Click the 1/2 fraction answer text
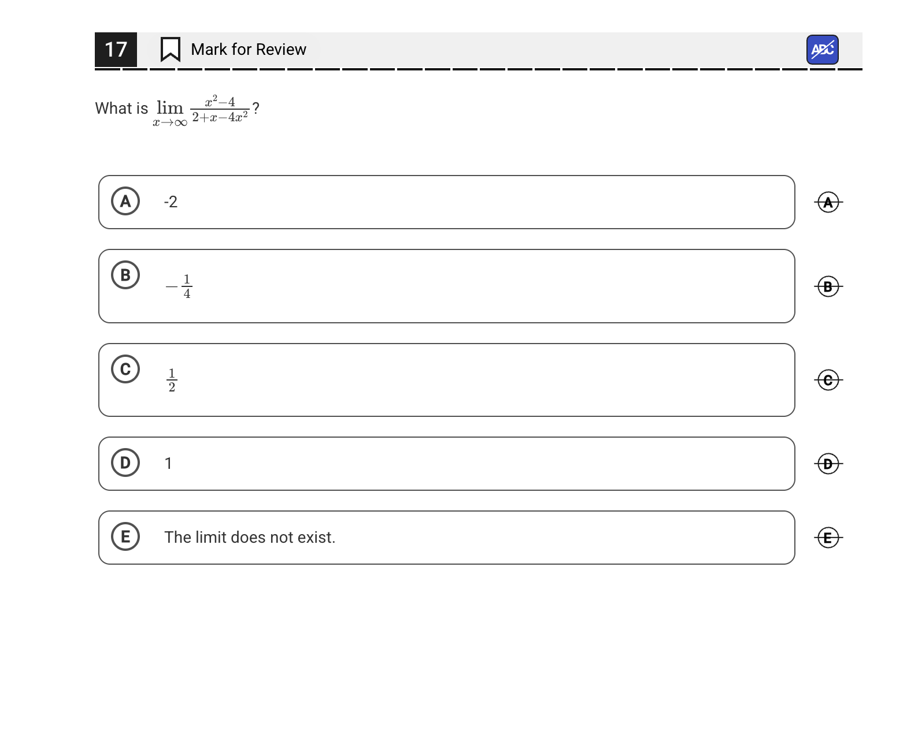 pos(172,380)
